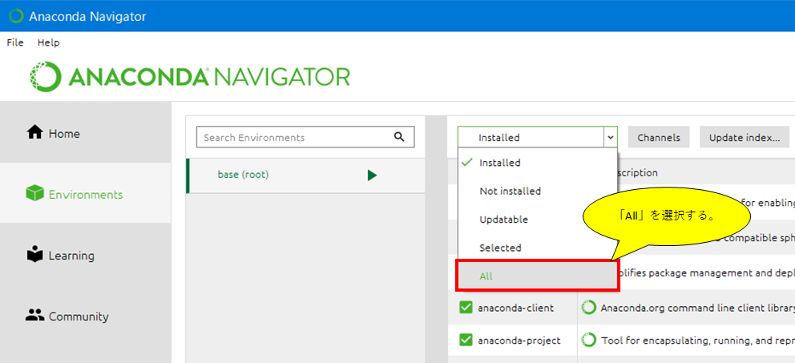
Task: Click the Anaconda icon beside anaconda-project description
Action: (x=588, y=340)
